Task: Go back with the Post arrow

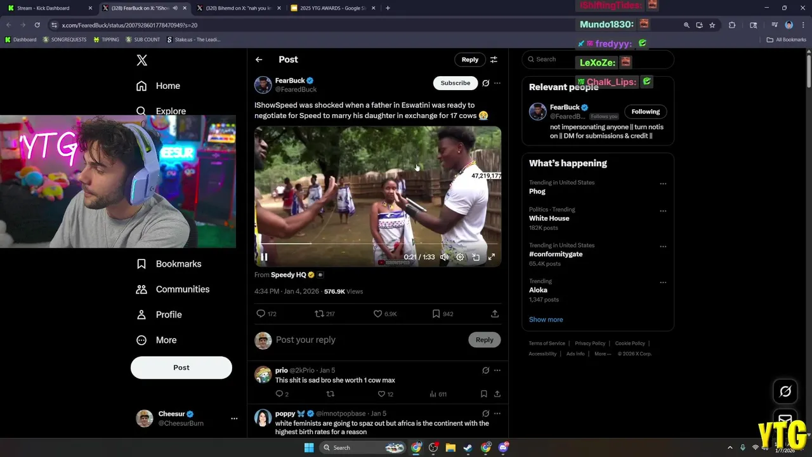Action: [259, 60]
